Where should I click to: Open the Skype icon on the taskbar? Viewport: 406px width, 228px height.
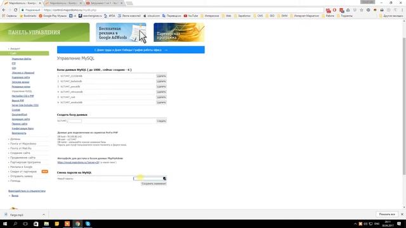[x=88, y=224]
